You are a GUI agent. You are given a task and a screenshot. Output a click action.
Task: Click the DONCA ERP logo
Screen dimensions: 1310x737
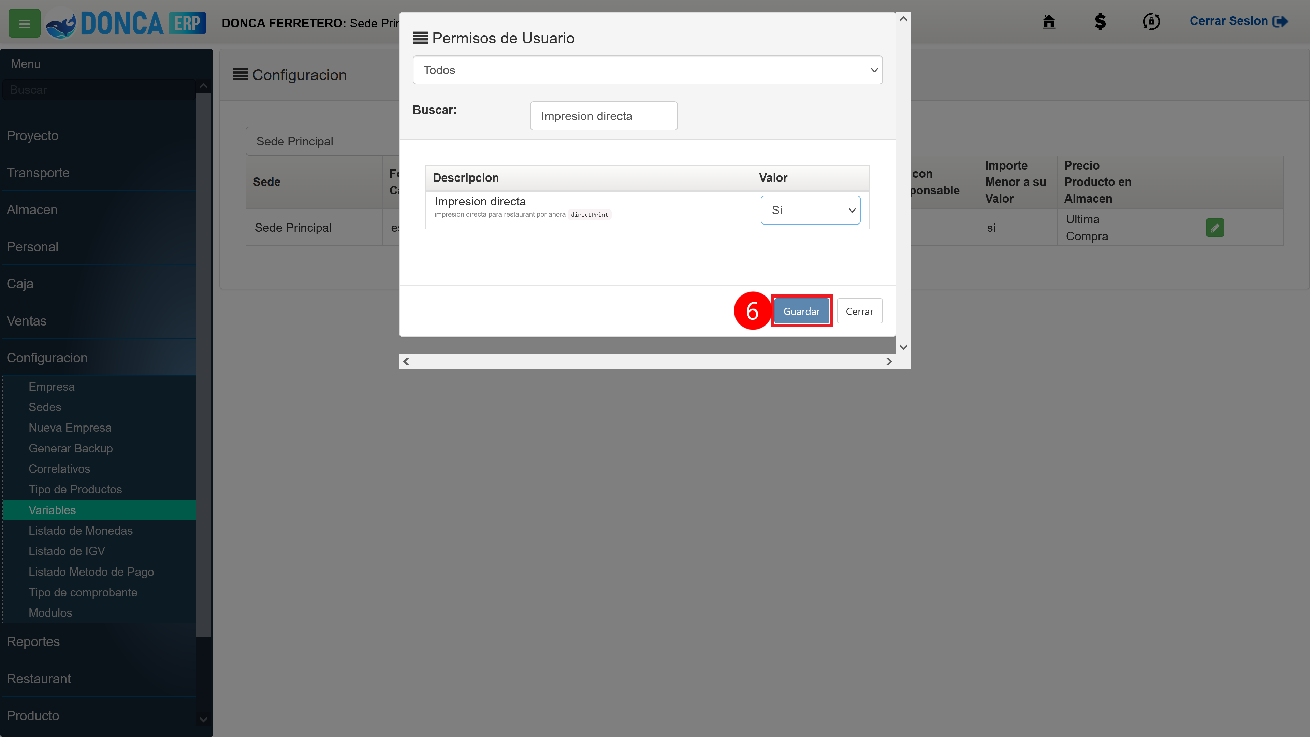[126, 24]
